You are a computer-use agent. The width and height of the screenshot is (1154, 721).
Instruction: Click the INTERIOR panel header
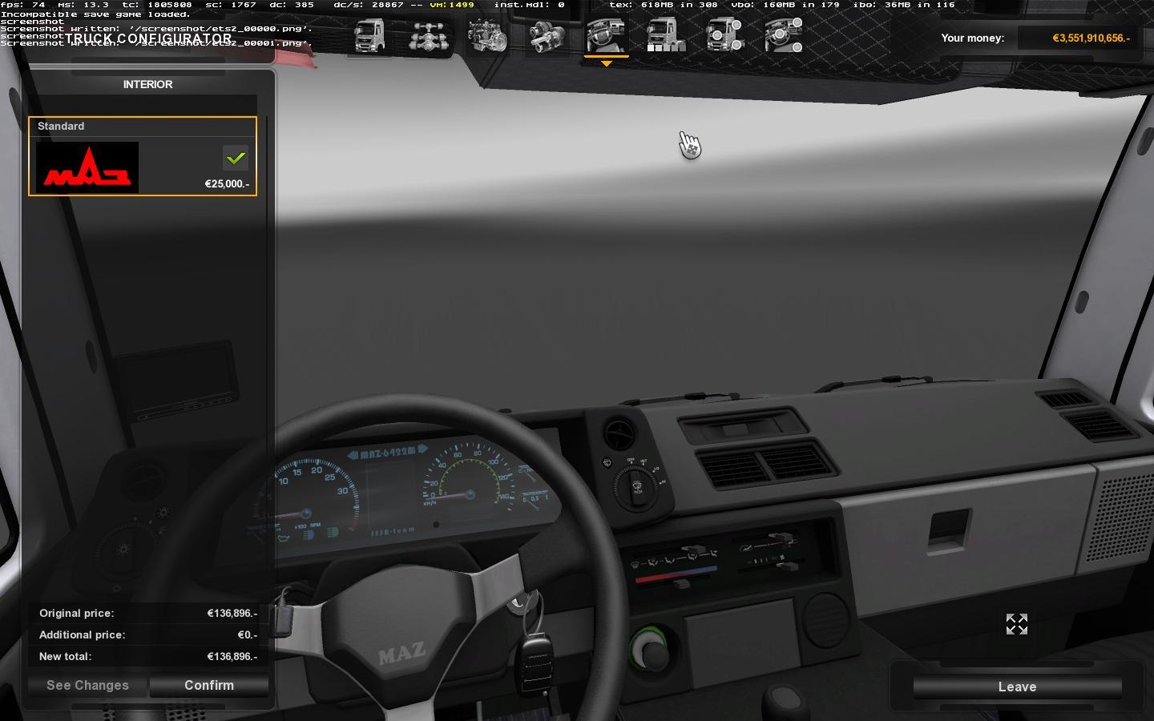coord(147,84)
